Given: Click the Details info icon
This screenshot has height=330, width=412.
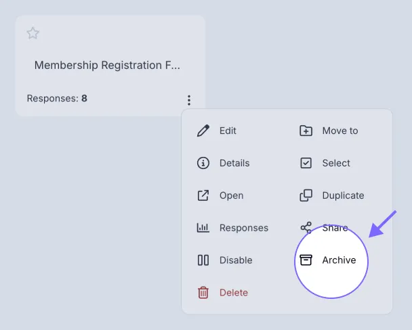Looking at the screenshot, I should coord(203,163).
